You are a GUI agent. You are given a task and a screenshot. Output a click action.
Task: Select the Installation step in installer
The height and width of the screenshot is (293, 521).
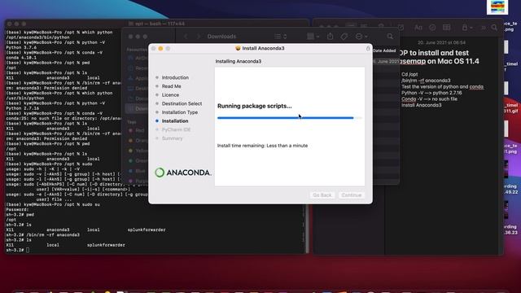click(x=175, y=121)
